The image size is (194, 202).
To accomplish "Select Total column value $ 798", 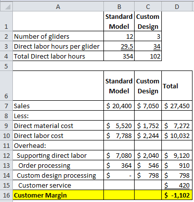I will [x=177, y=175].
